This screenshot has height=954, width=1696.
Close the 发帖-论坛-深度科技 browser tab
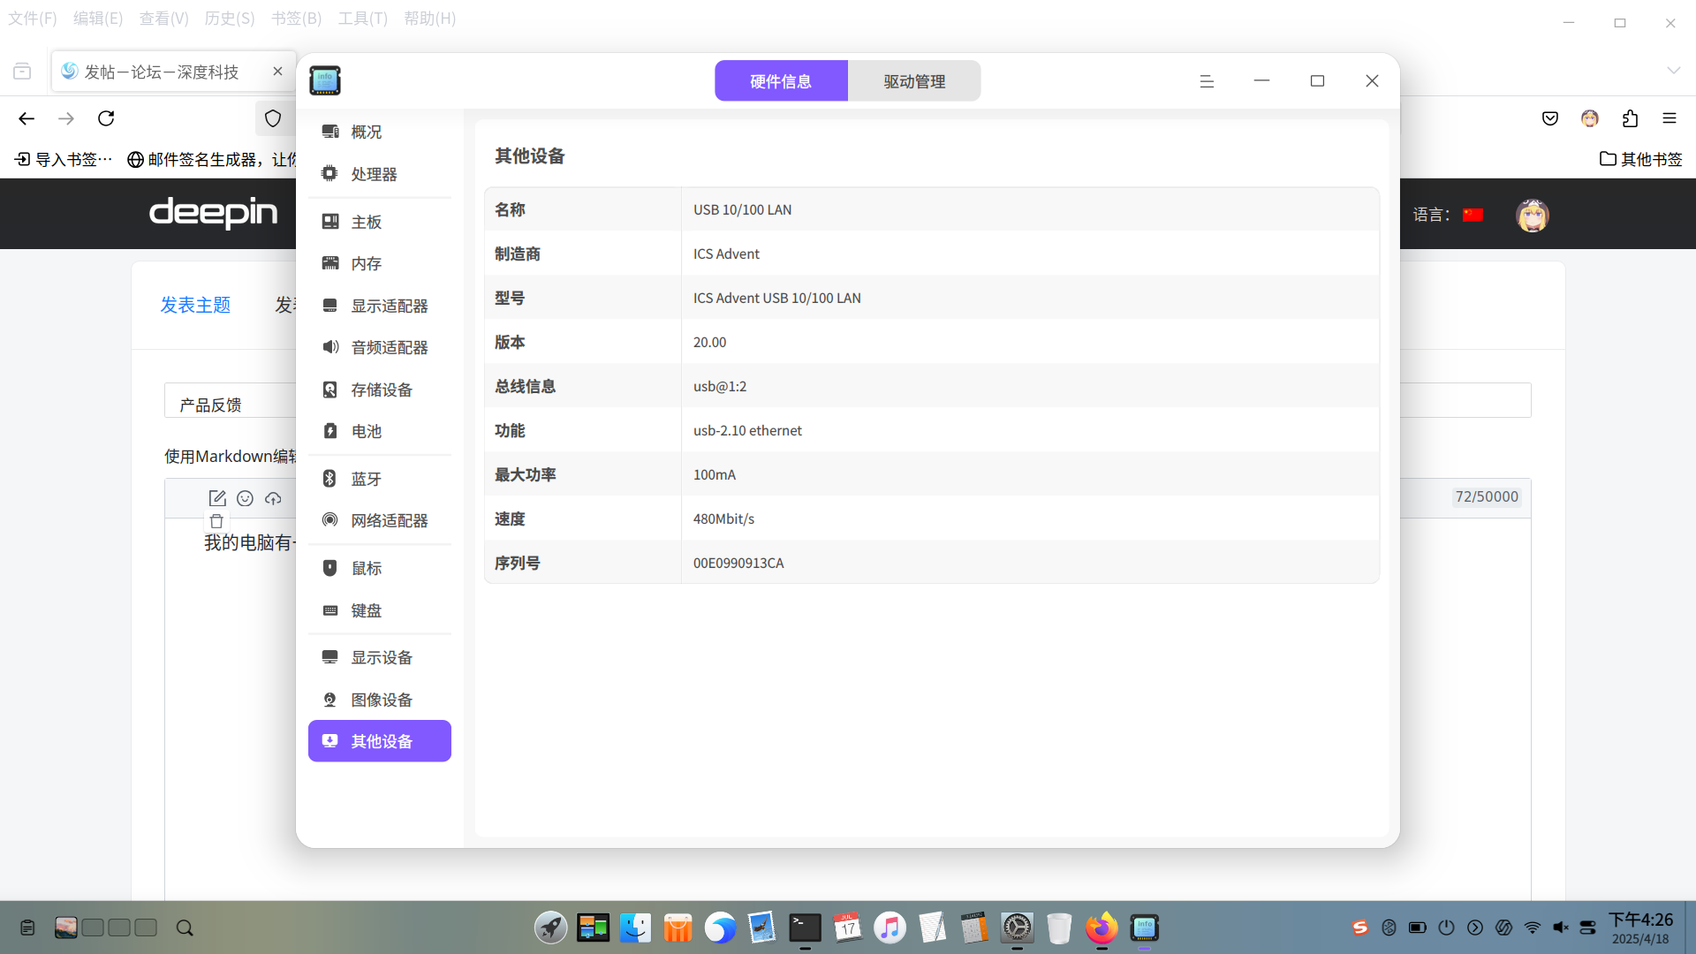tap(277, 72)
